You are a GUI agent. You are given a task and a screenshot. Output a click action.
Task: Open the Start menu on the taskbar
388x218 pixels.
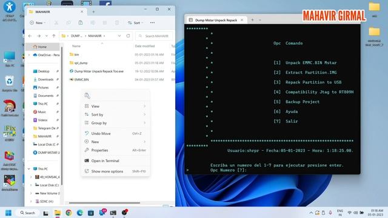click(8, 213)
